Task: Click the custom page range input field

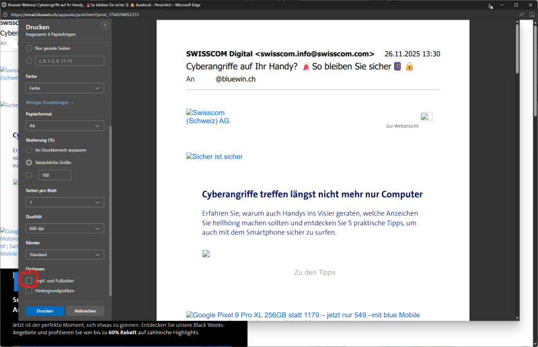Action: click(x=70, y=61)
